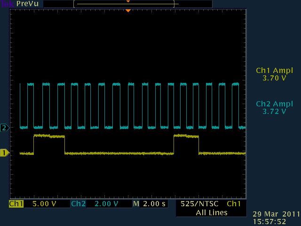The height and width of the screenshot is (226, 301).
Task: Choose the All Lines trigger setting
Action: (x=212, y=212)
